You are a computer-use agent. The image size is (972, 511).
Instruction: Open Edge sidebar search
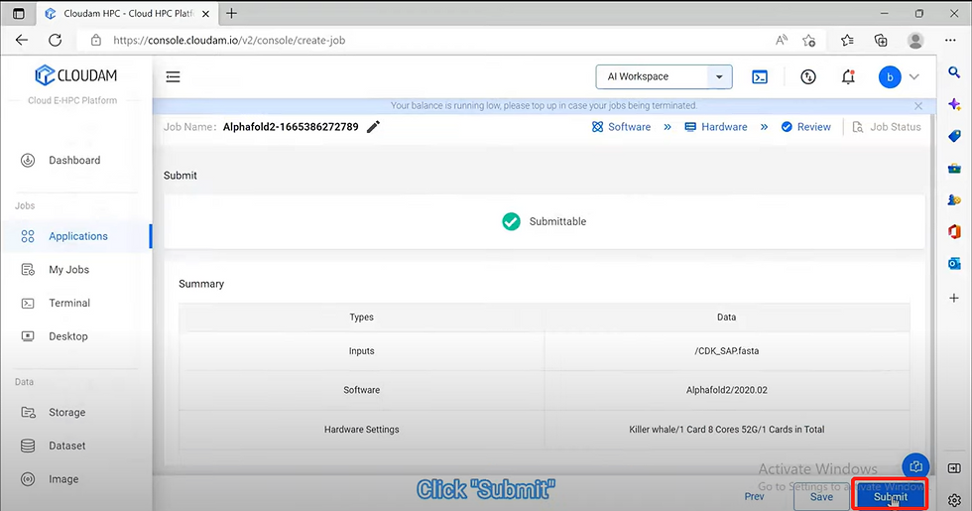(x=954, y=72)
